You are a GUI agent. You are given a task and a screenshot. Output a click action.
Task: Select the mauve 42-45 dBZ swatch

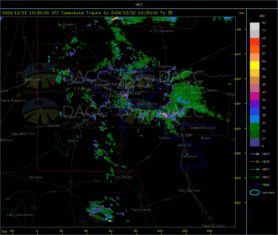pyautogui.click(x=255, y=88)
